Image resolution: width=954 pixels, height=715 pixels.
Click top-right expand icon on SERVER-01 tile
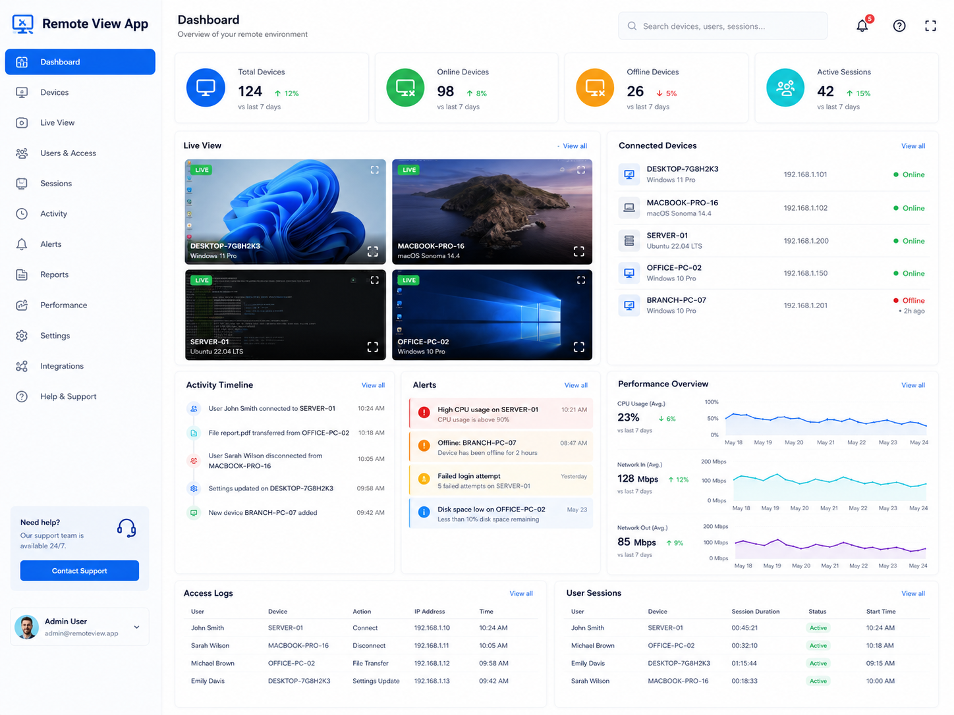point(374,280)
